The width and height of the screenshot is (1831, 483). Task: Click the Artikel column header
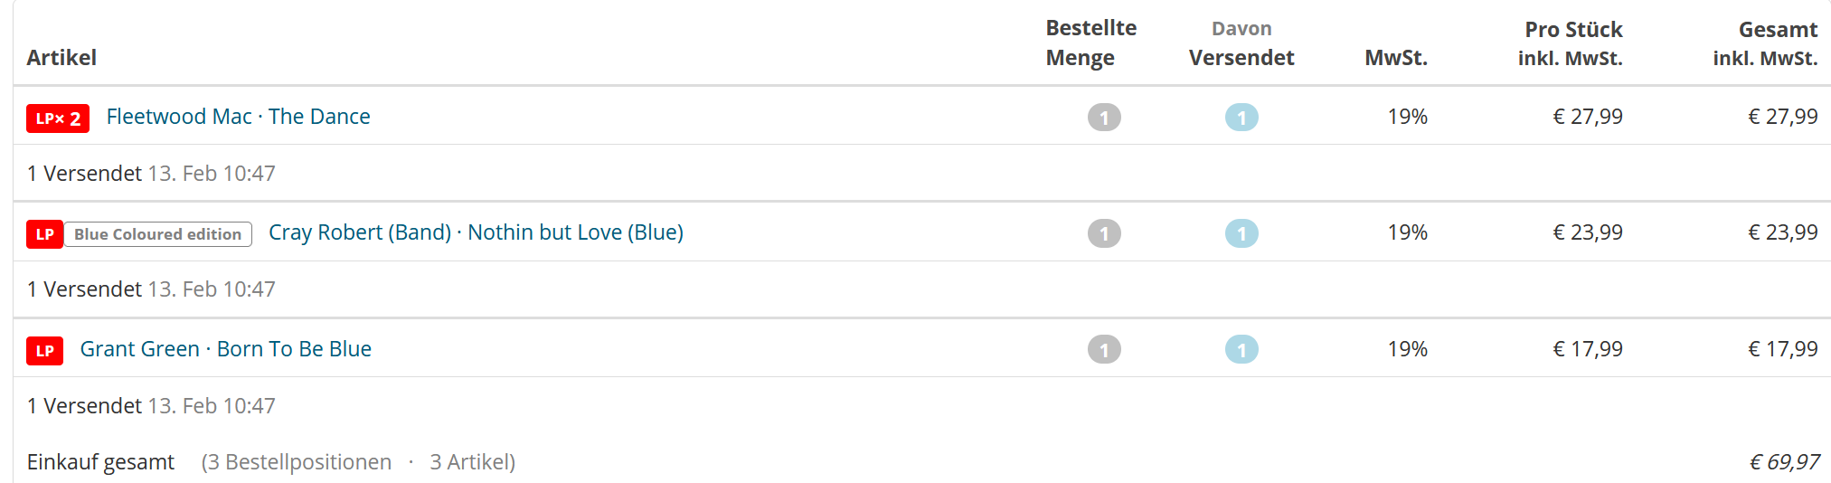[x=61, y=58]
